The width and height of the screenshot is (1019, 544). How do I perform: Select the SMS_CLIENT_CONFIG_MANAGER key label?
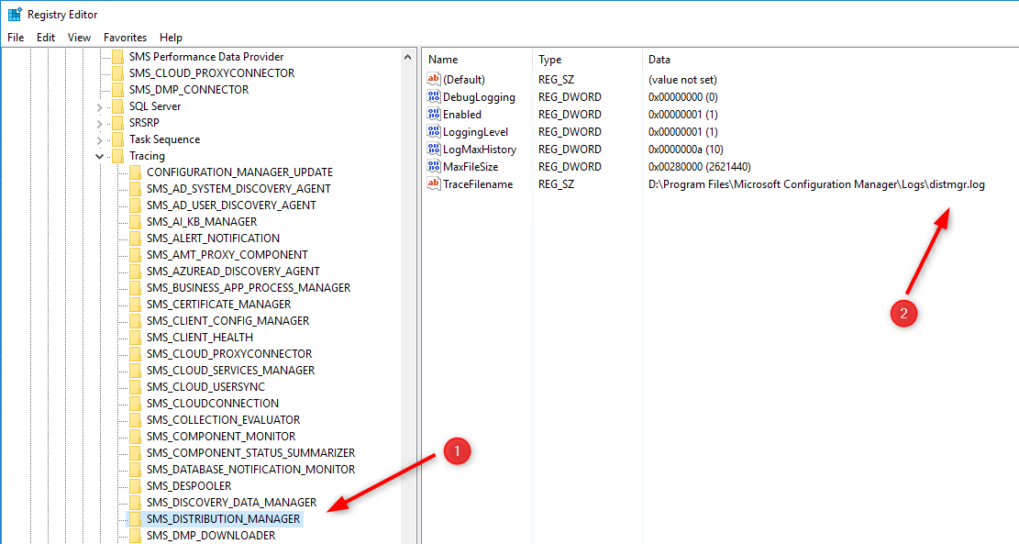point(227,321)
